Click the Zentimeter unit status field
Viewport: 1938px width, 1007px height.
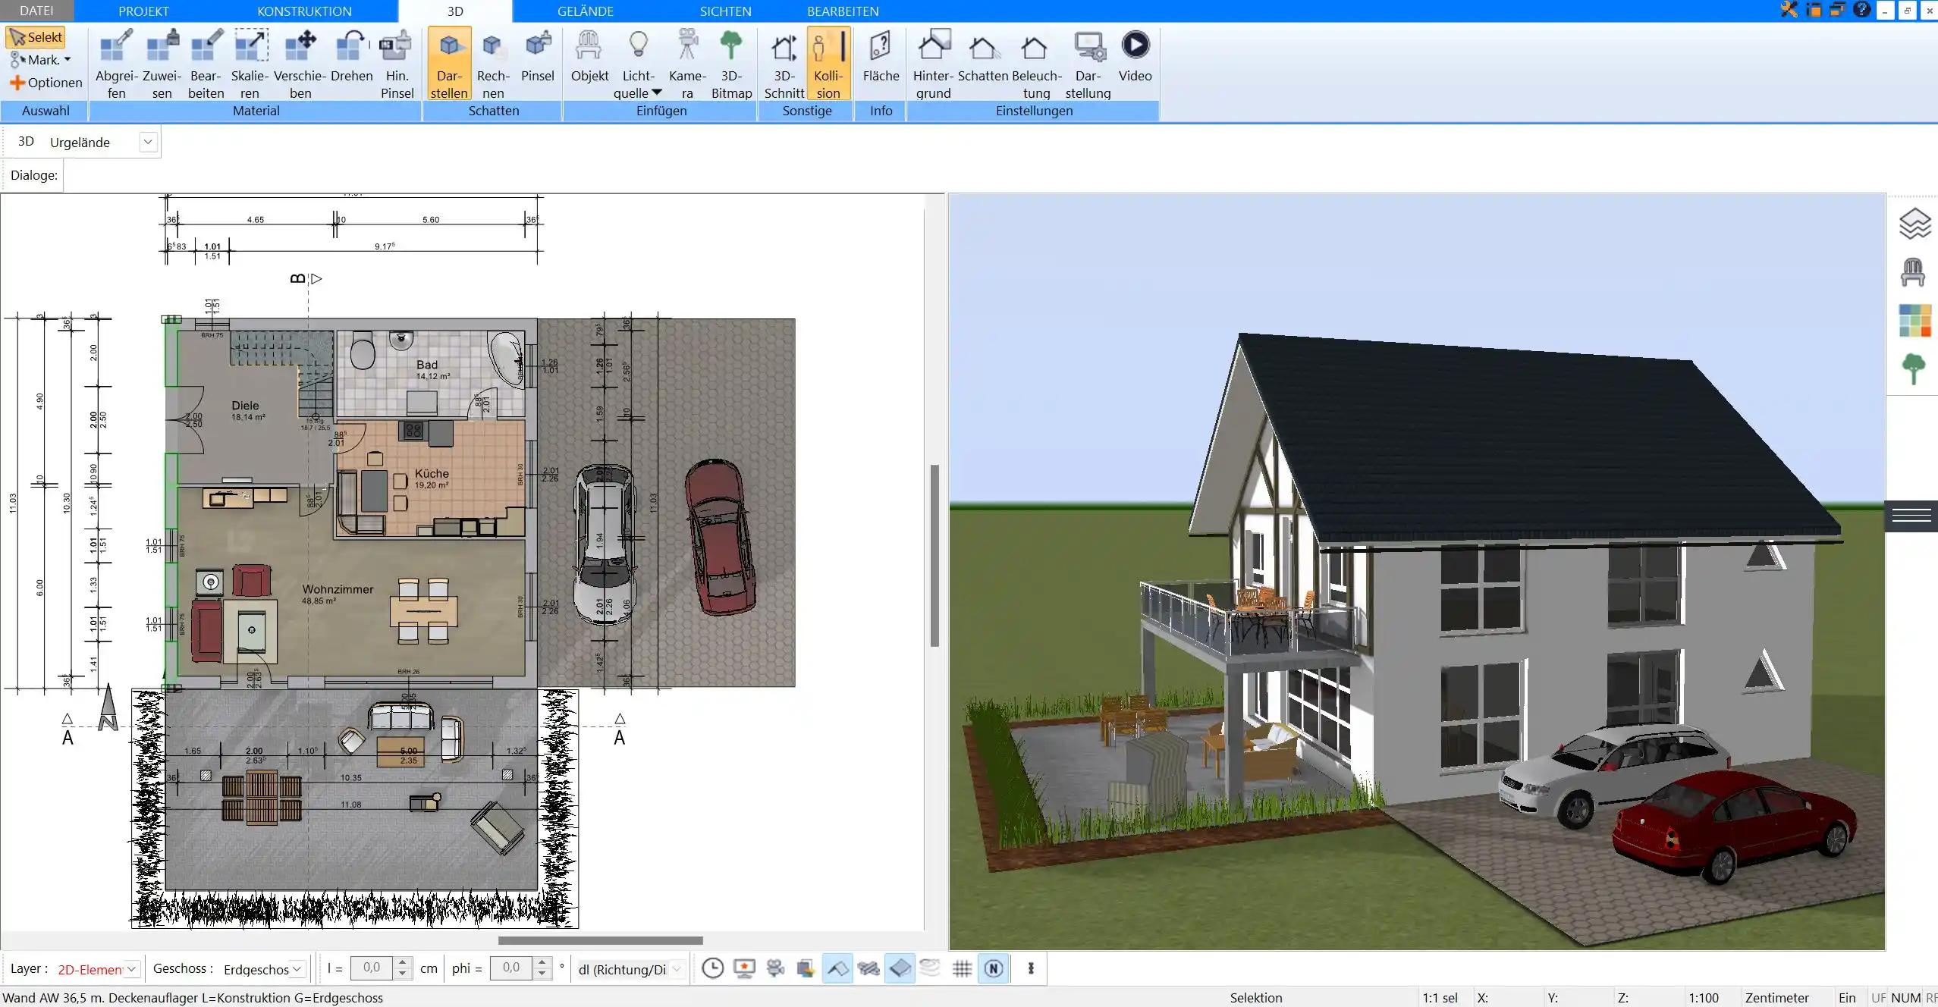click(1776, 998)
